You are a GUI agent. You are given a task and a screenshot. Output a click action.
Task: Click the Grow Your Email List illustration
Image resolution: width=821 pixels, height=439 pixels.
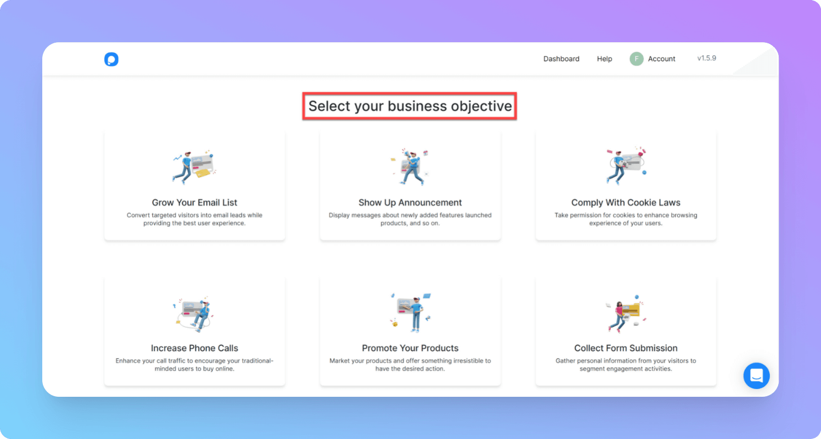(194, 167)
